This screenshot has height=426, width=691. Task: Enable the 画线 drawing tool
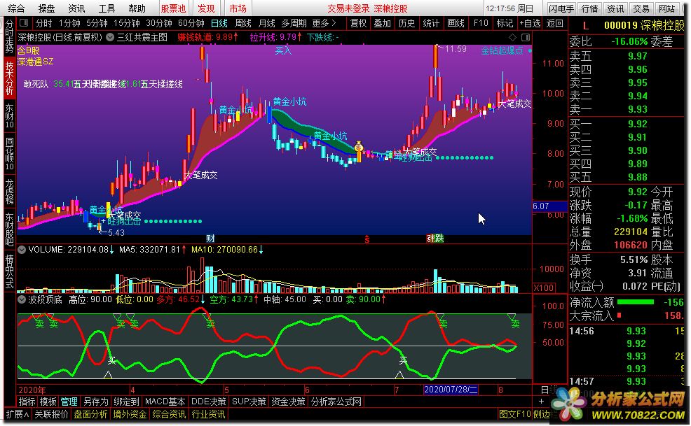(456, 23)
